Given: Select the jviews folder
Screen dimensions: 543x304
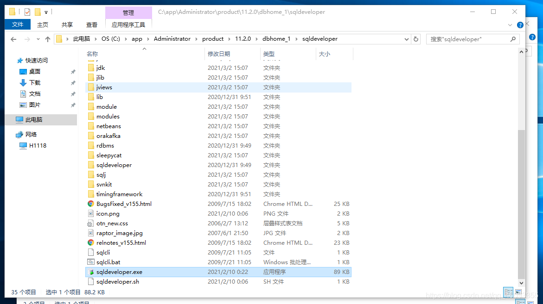Looking at the screenshot, I should (x=218, y=87).
